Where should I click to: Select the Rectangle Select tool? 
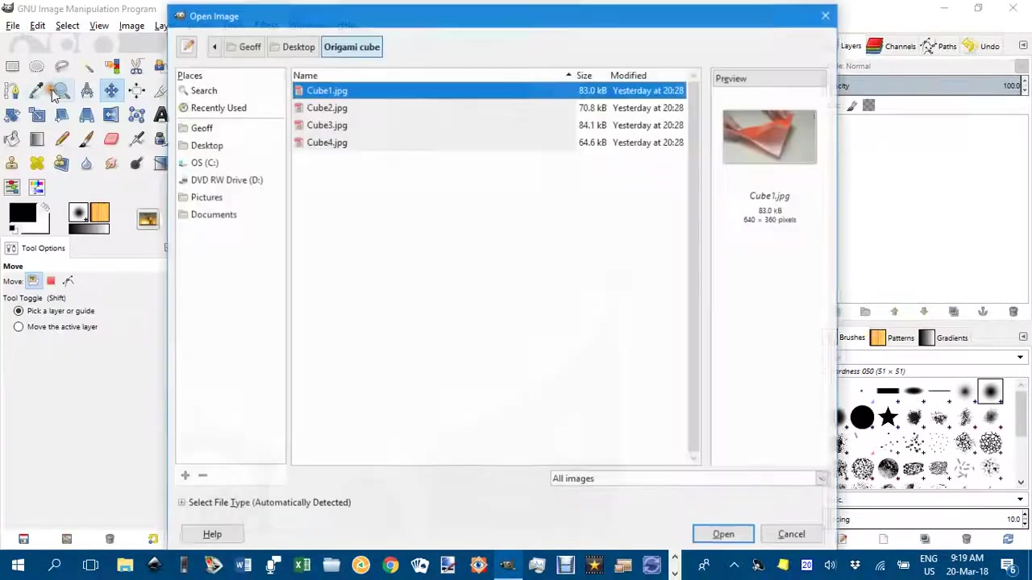click(x=12, y=67)
